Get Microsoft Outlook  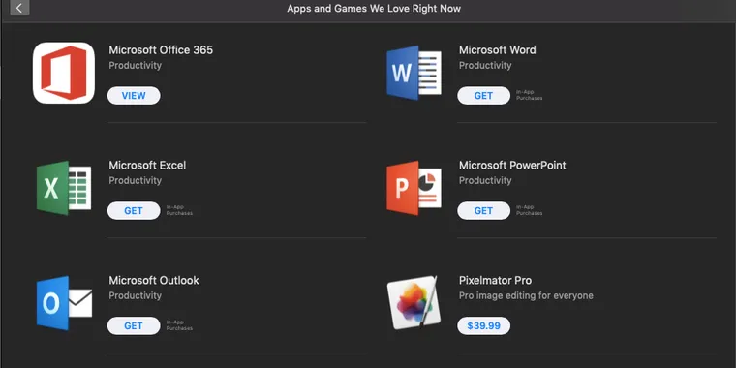point(134,325)
